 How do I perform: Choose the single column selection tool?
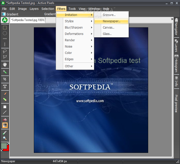5,44
